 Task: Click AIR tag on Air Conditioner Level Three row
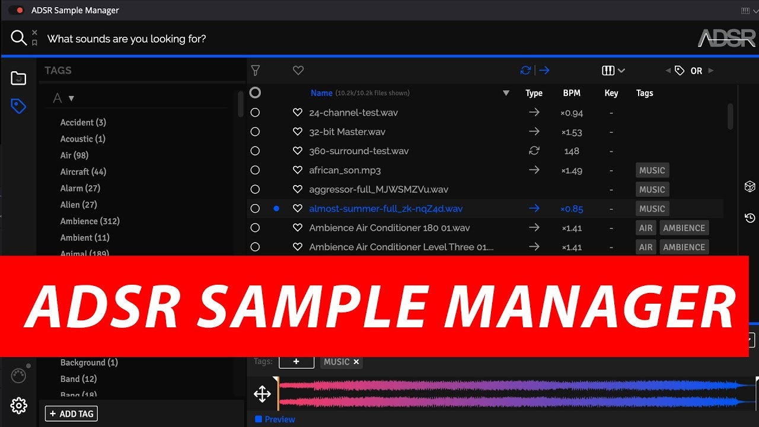tap(646, 247)
